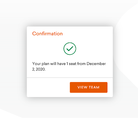The width and height of the screenshot is (138, 123).
Task: Click the letter 'C' of the Confirmation title
Action: tap(34, 34)
